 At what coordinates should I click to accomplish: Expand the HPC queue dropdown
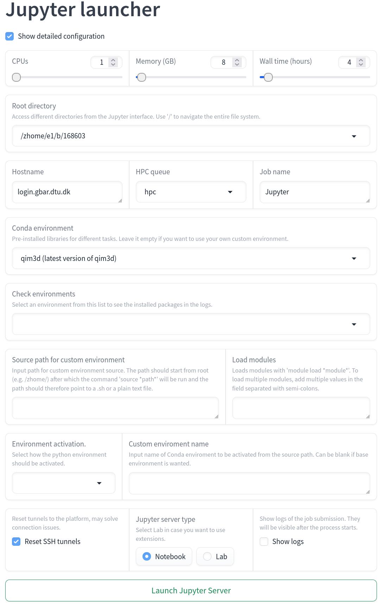[230, 192]
